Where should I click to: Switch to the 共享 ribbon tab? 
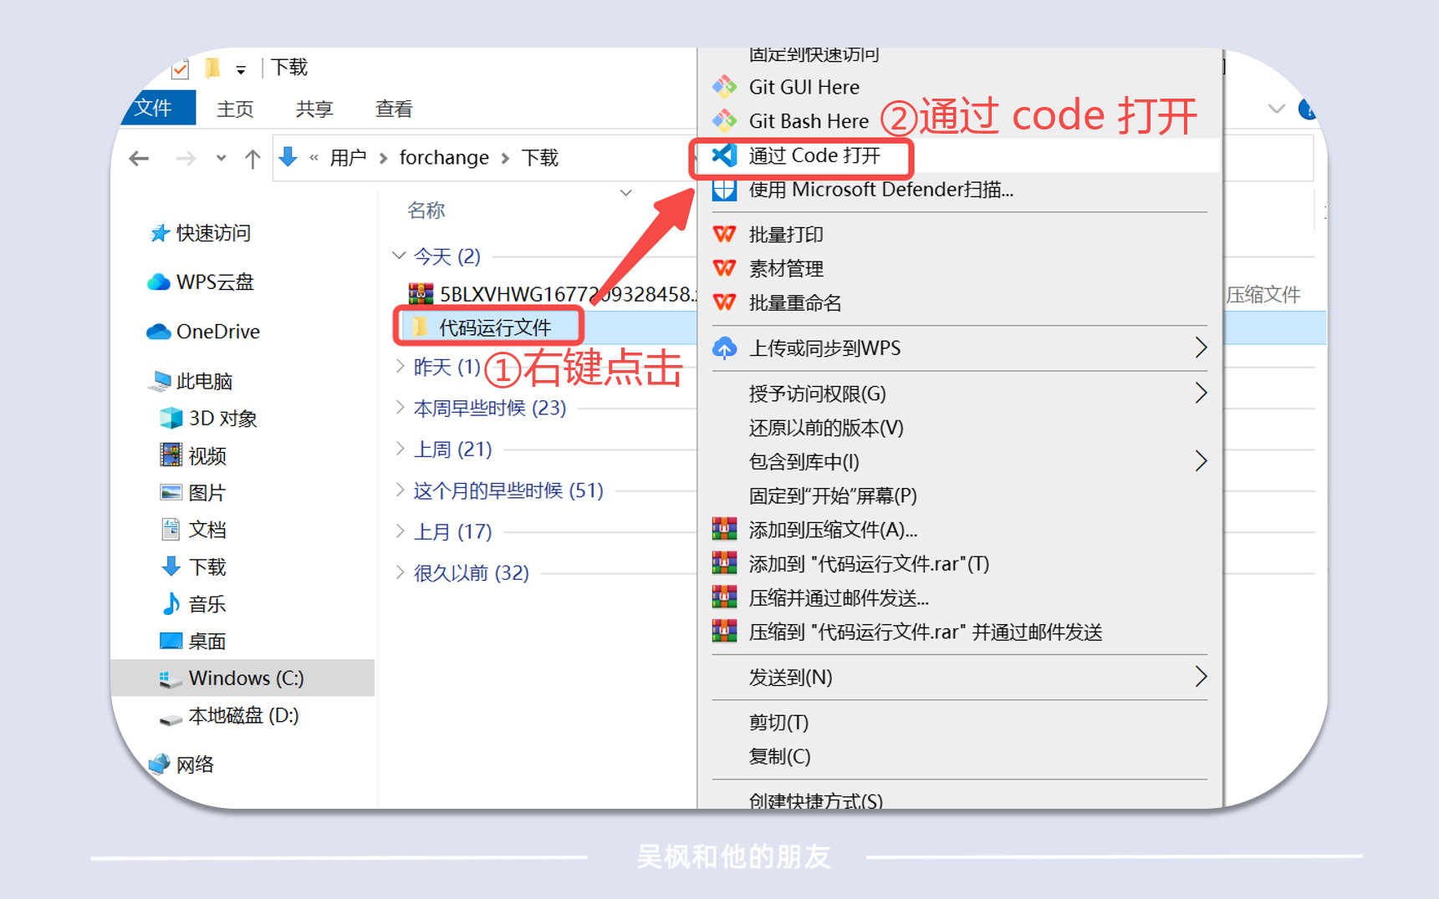[x=314, y=109]
